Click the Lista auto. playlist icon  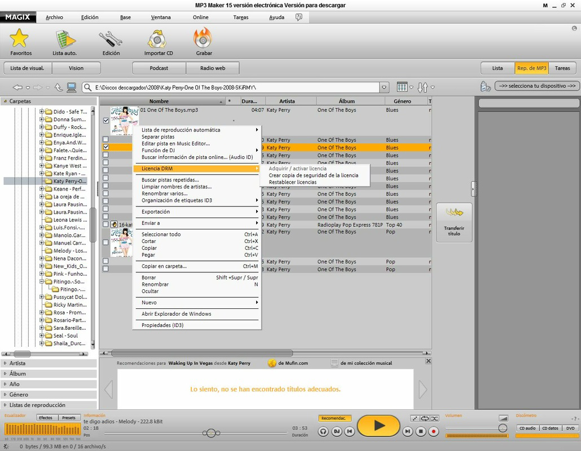[x=65, y=39]
